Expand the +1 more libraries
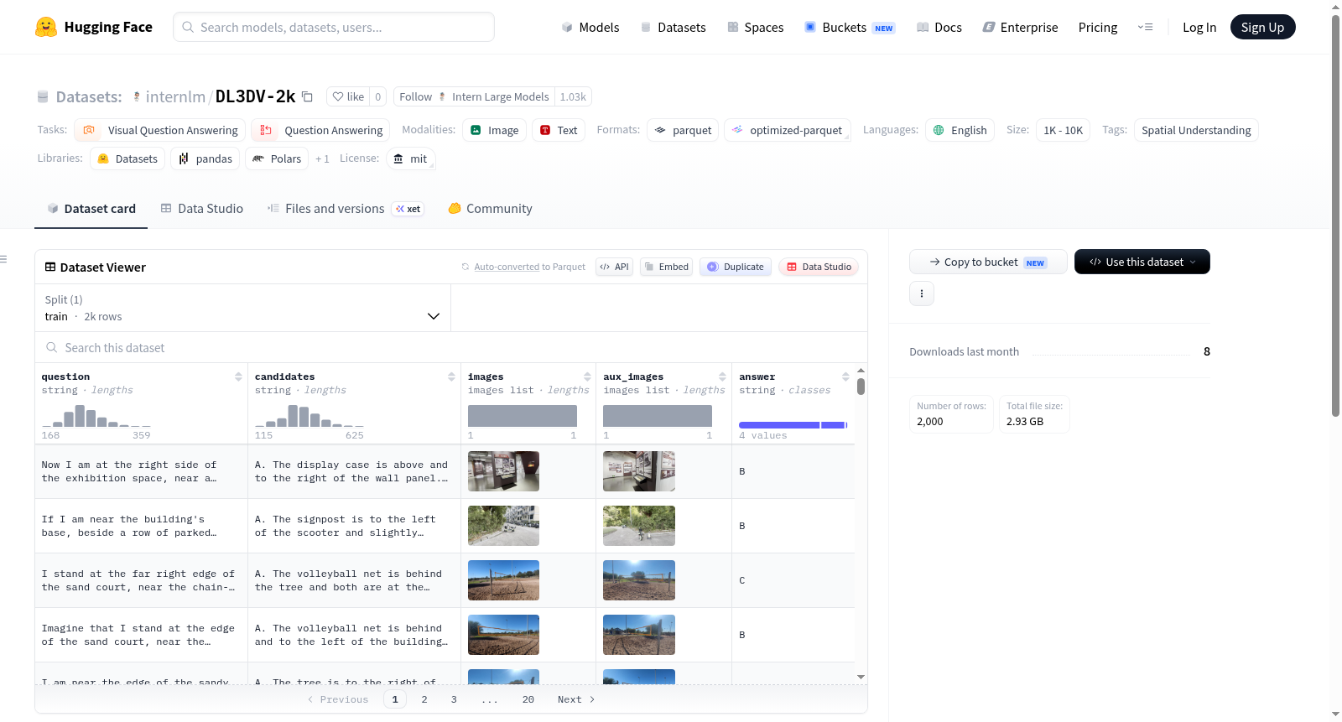Viewport: 1342px width, 722px height. (322, 158)
